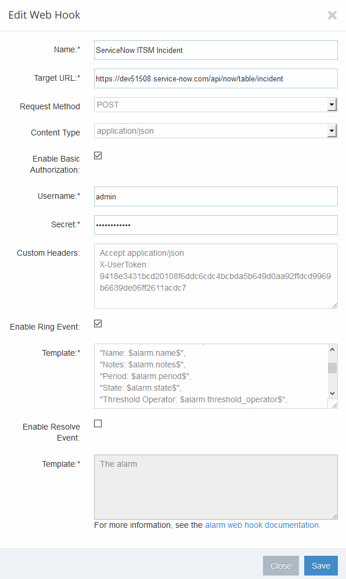
Task: Click into the Target URL field
Action: (x=216, y=78)
